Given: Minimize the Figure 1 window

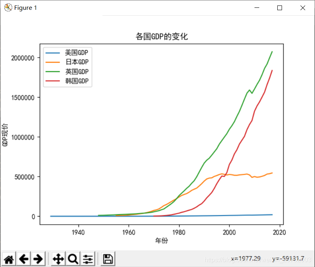Looking at the screenshot, I should (x=256, y=7).
